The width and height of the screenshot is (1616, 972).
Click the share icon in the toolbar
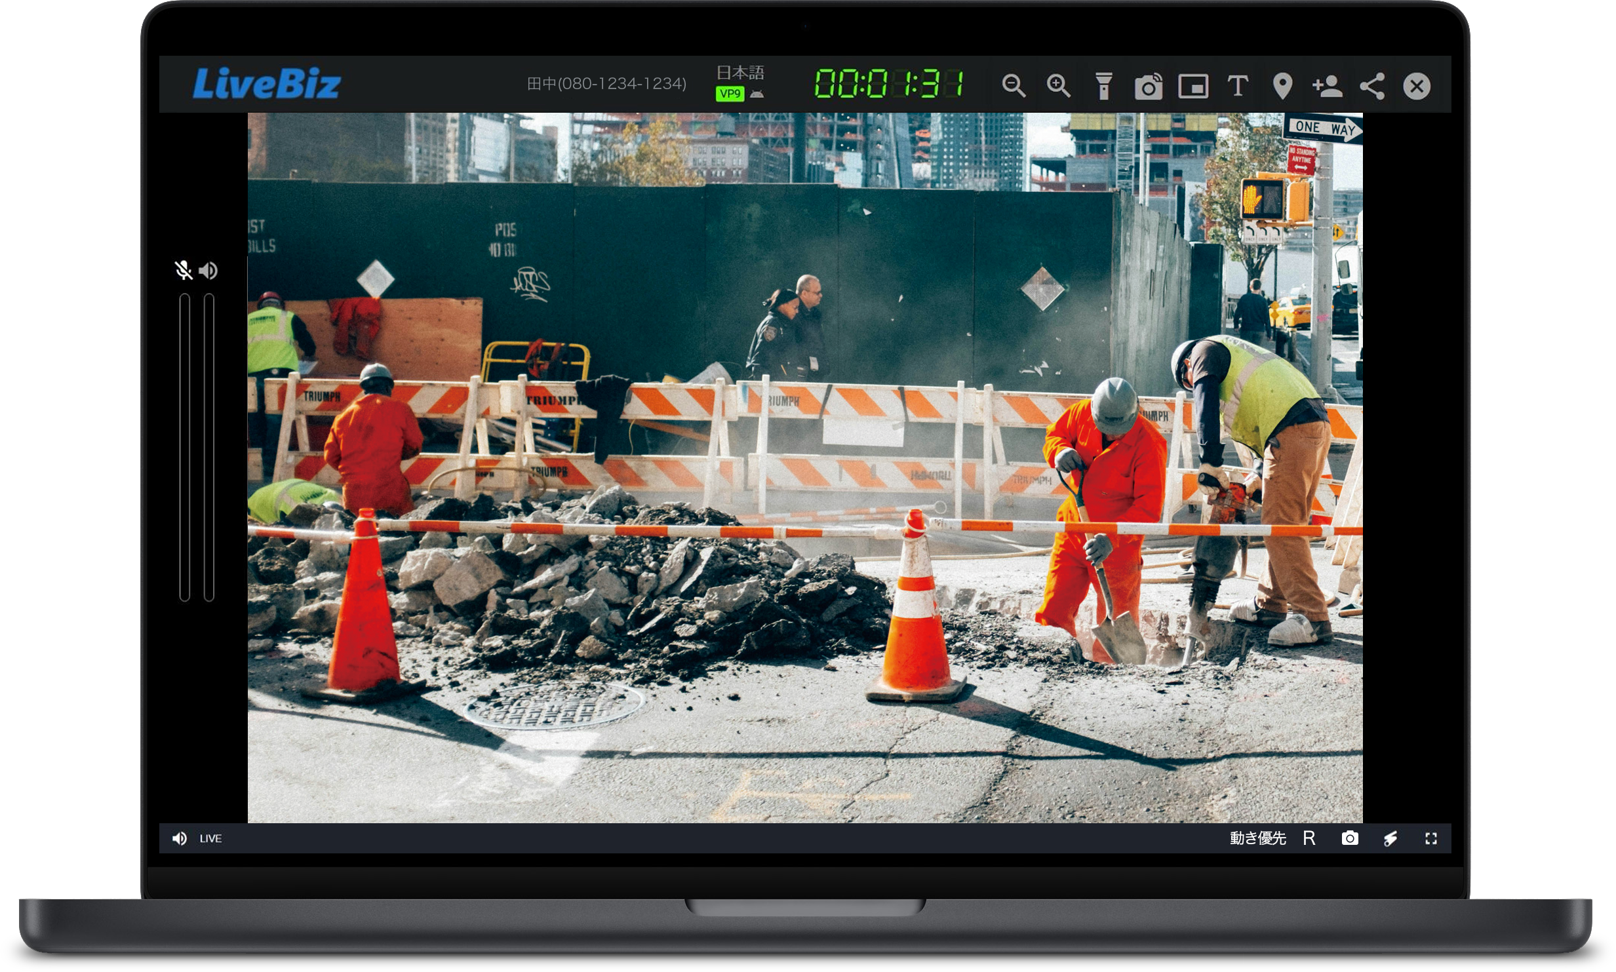coord(1372,86)
